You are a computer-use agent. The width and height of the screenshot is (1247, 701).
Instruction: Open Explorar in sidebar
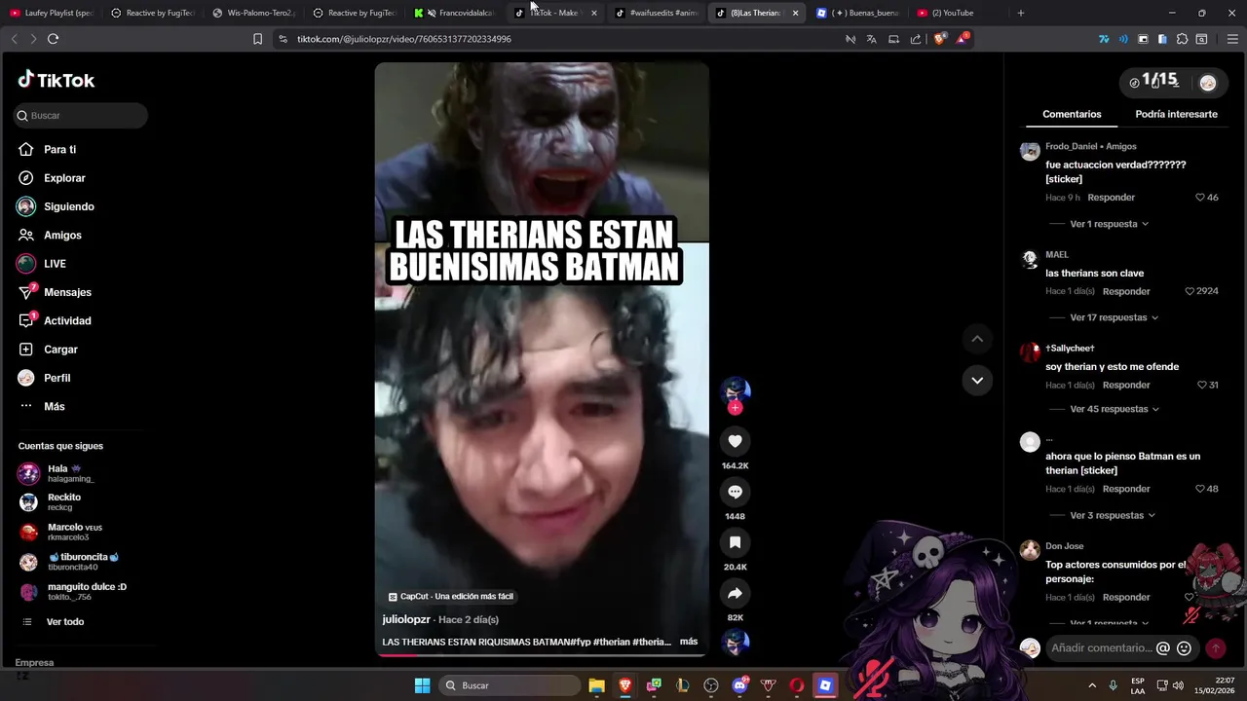(x=64, y=178)
